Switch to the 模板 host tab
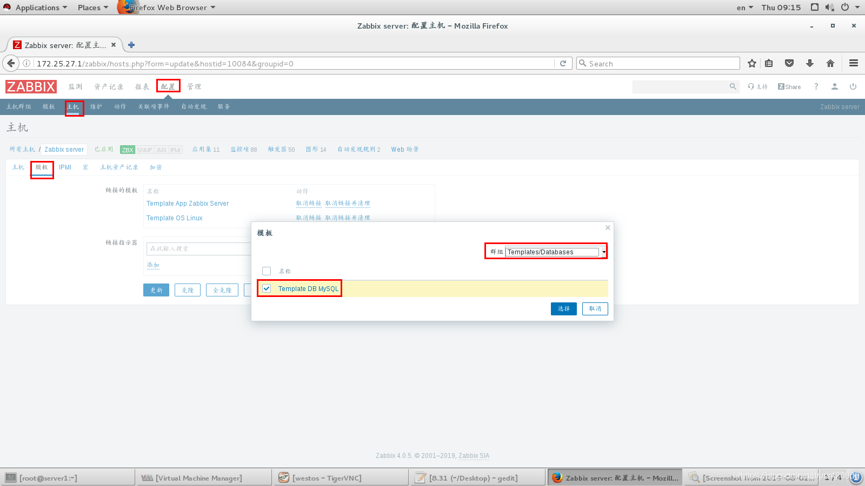 tap(42, 167)
